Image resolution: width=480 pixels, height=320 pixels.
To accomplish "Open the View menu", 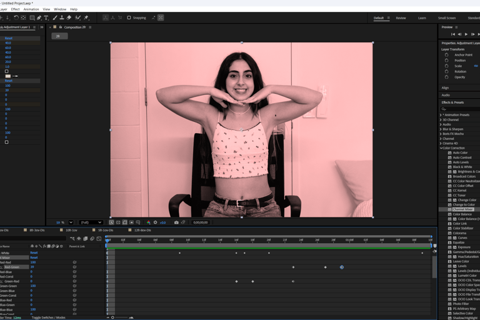I will coord(46,9).
